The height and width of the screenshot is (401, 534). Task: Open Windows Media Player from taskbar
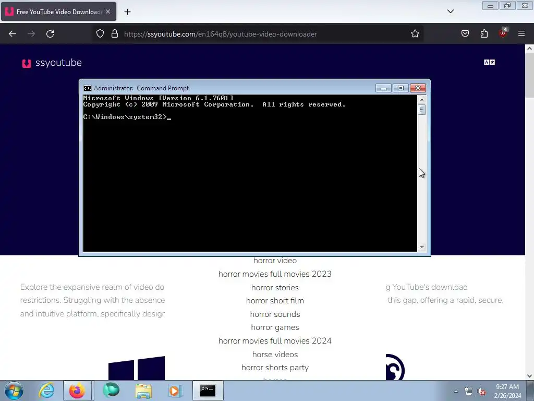pos(175,391)
